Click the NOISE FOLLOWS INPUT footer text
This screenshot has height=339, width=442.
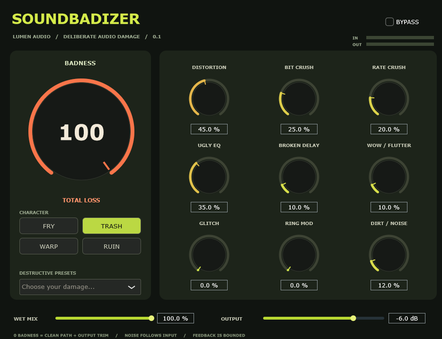pos(150,335)
